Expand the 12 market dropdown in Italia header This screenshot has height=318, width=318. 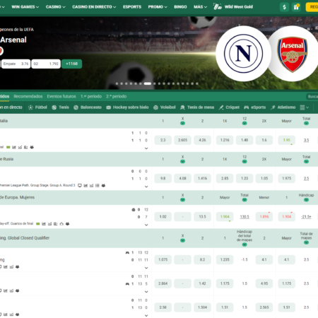(245, 123)
